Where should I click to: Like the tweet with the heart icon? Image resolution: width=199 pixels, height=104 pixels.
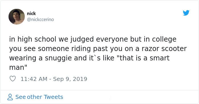point(13,79)
